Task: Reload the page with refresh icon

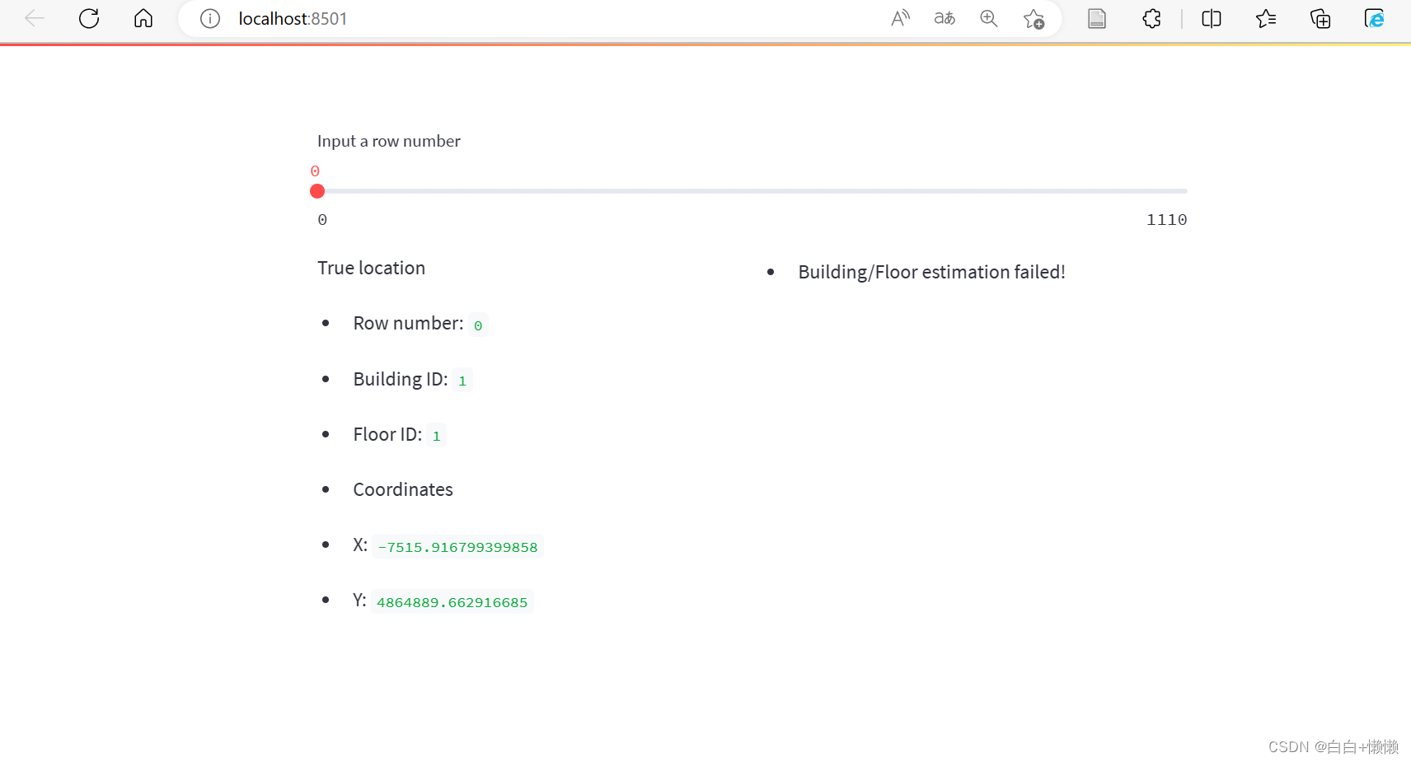Action: pos(89,18)
